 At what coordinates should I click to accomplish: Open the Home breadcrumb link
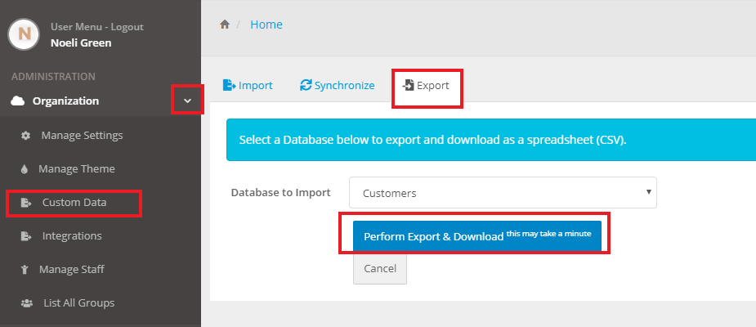click(266, 24)
